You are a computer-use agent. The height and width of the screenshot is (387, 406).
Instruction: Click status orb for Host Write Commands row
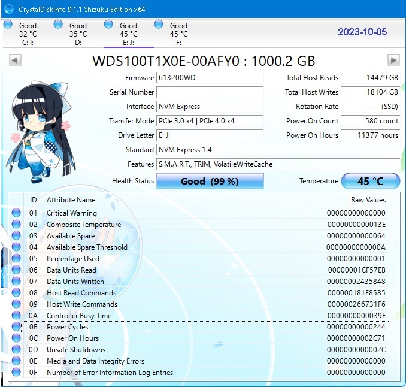[16, 304]
